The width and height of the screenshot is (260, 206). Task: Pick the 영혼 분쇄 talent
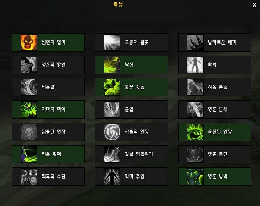215,110
